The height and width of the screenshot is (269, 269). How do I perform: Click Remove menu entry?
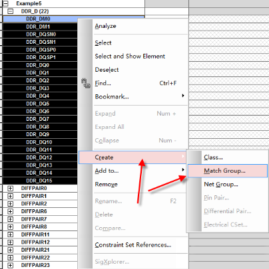(106, 184)
